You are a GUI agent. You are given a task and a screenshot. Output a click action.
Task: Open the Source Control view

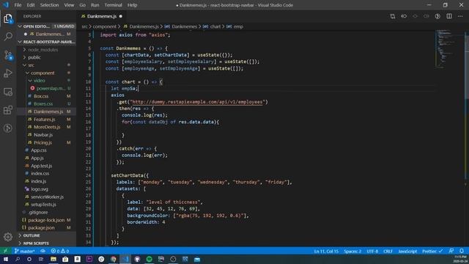pos(8,55)
